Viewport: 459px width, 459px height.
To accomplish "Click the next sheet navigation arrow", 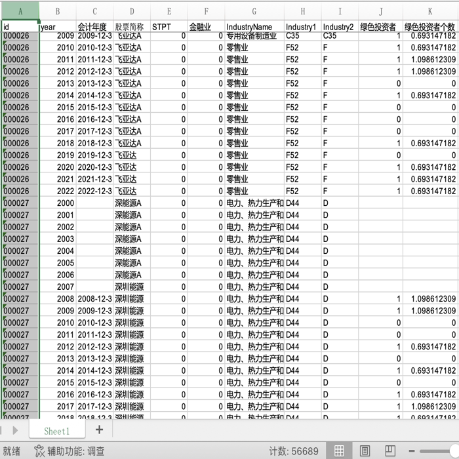I will (15, 430).
